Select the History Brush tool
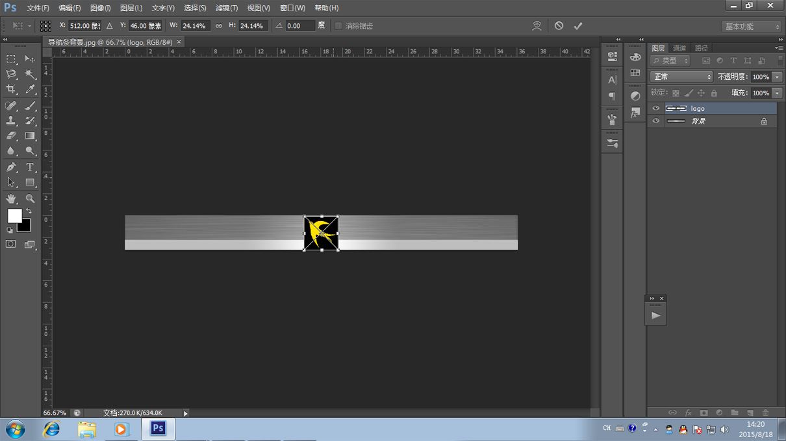 (x=30, y=121)
